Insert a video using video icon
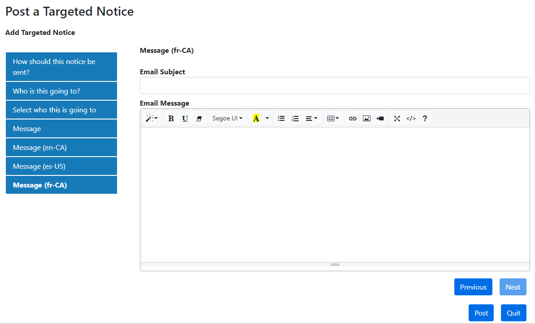Viewport: 535px width, 324px height. tap(380, 119)
